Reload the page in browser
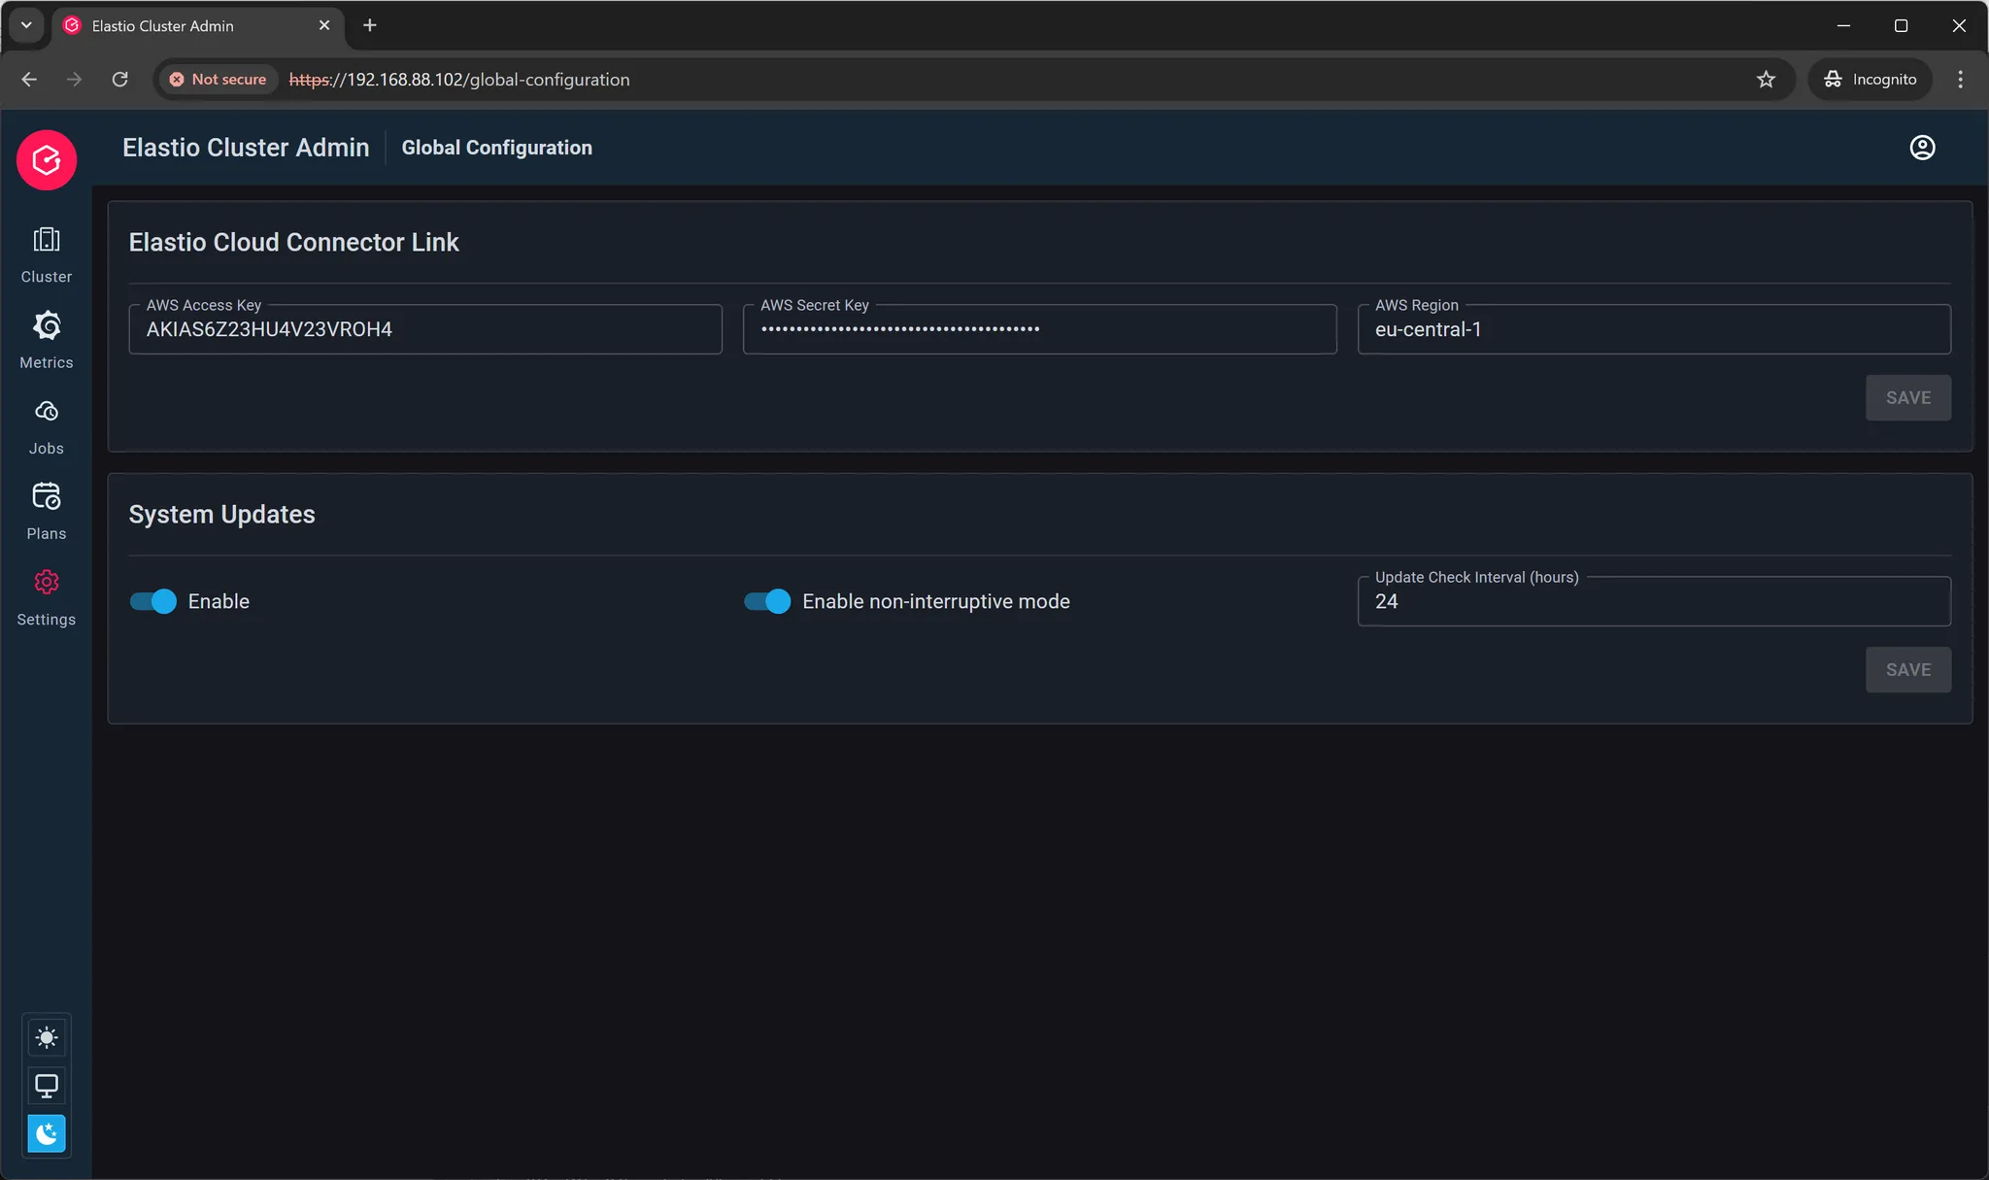The height and width of the screenshot is (1180, 1989). [120, 80]
